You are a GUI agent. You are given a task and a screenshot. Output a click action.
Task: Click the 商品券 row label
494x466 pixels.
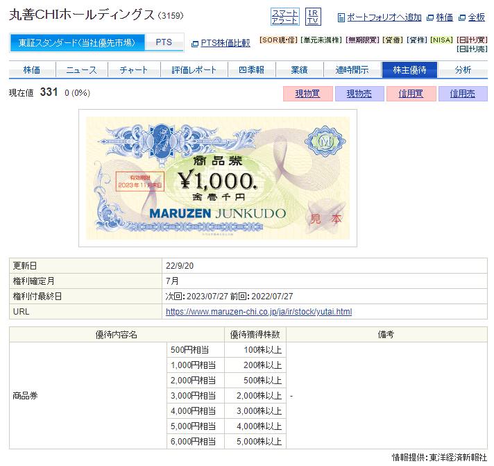pyautogui.click(x=25, y=395)
